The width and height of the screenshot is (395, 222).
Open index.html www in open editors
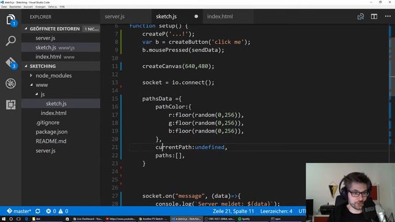click(60, 57)
